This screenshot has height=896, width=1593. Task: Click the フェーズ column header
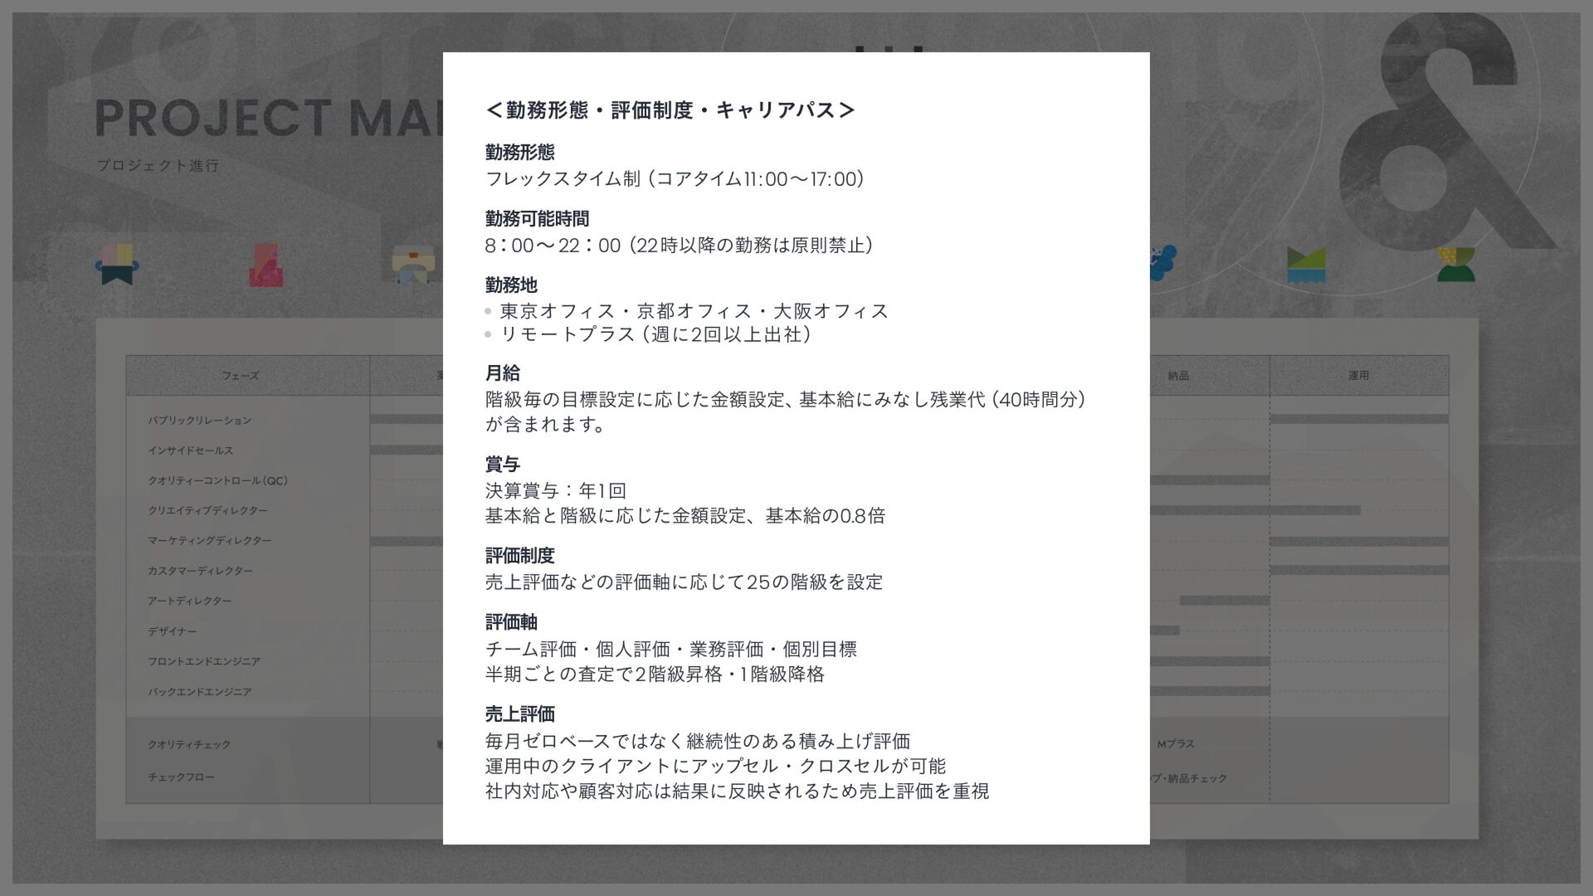pos(240,376)
